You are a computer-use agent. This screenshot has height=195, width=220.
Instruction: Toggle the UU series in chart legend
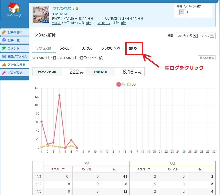point(131,84)
